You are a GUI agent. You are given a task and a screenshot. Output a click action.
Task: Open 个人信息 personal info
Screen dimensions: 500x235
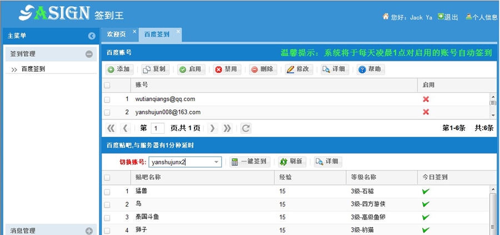pyautogui.click(x=482, y=17)
